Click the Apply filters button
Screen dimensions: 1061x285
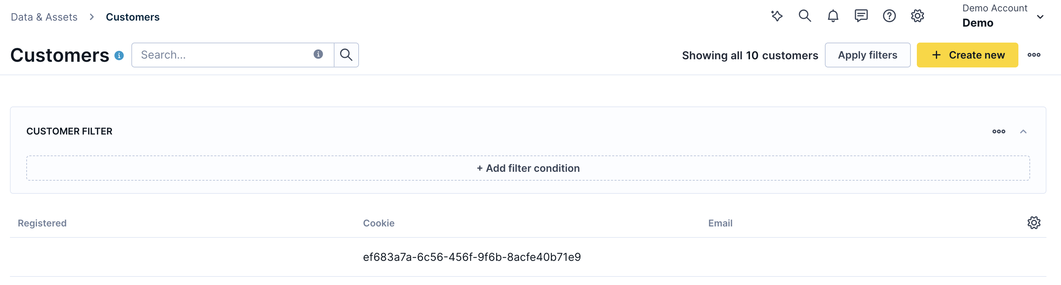point(867,55)
